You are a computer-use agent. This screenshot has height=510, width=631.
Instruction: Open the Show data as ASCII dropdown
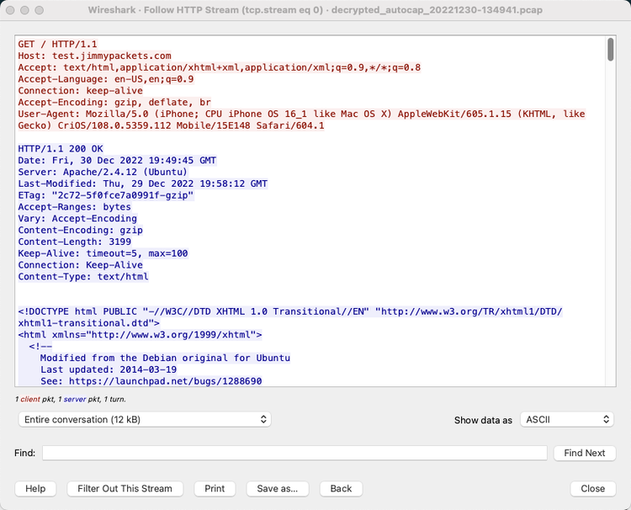pyautogui.click(x=566, y=419)
